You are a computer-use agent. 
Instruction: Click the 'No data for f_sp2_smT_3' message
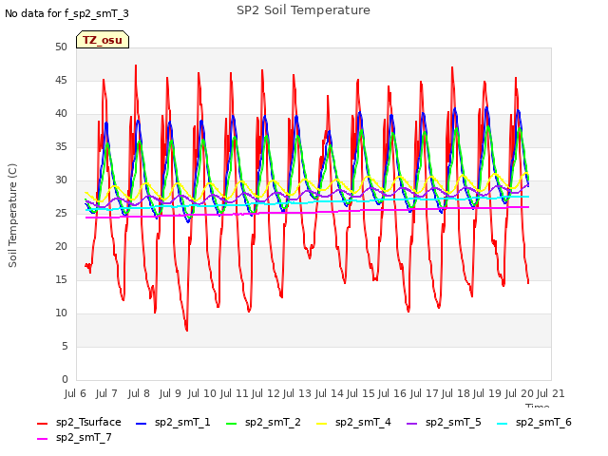pyautogui.click(x=66, y=13)
